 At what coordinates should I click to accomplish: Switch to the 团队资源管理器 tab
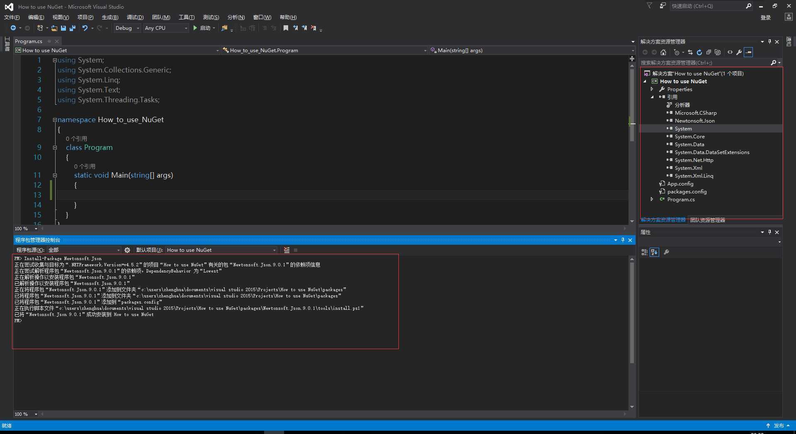point(708,220)
